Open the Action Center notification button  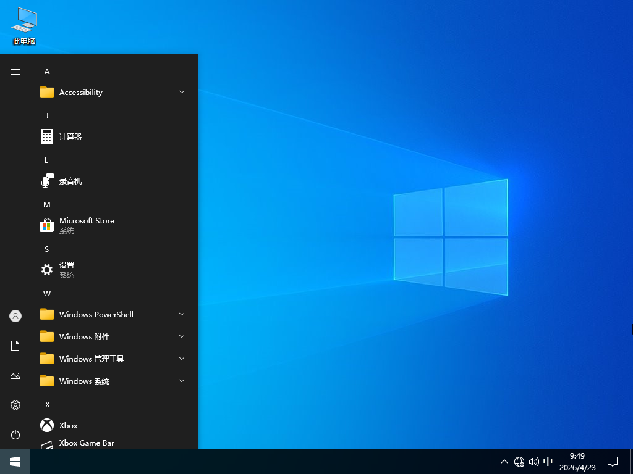pos(612,461)
